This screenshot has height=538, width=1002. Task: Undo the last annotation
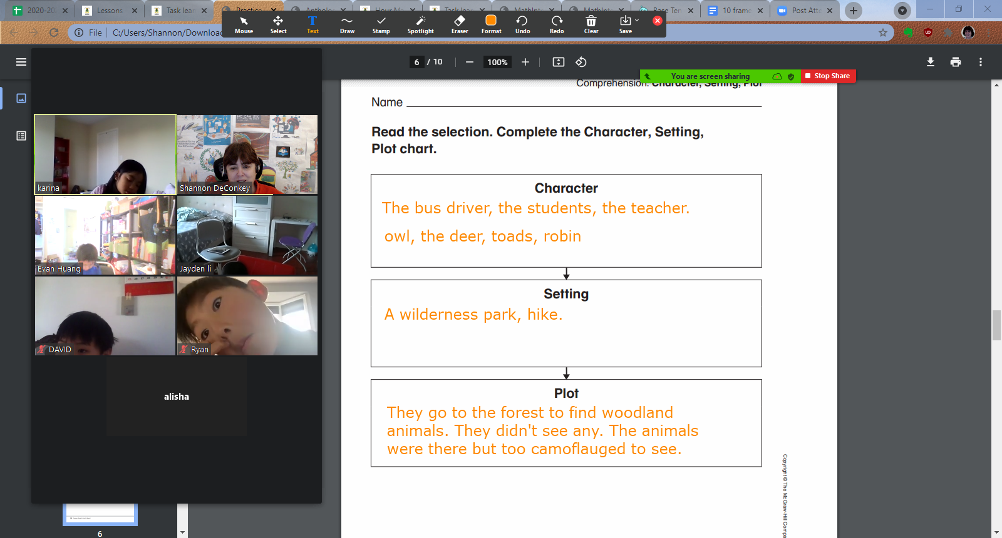(x=522, y=25)
